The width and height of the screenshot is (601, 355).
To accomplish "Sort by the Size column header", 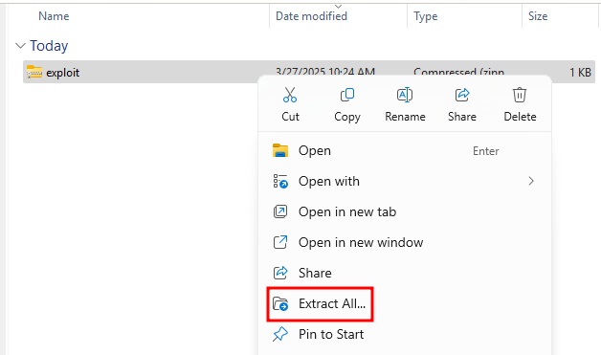I will [538, 16].
